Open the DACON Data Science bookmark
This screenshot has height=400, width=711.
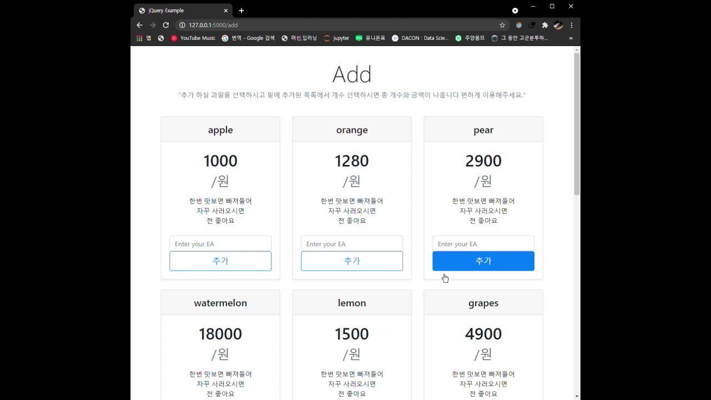[x=420, y=38]
